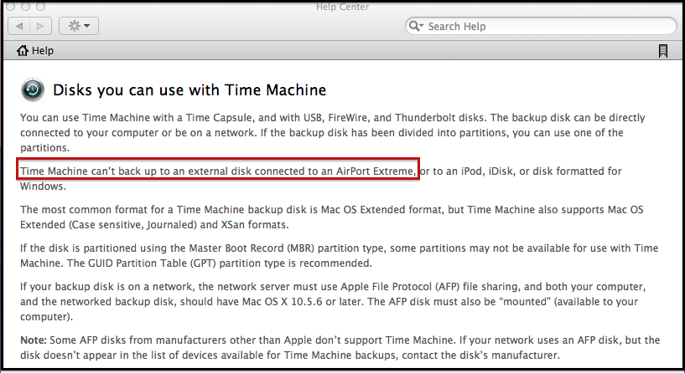Click the Help Center title bar text
The height and width of the screenshot is (373, 685).
[x=342, y=7]
